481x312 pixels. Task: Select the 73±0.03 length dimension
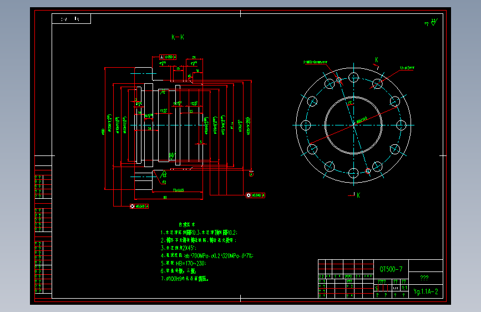coord(178,190)
